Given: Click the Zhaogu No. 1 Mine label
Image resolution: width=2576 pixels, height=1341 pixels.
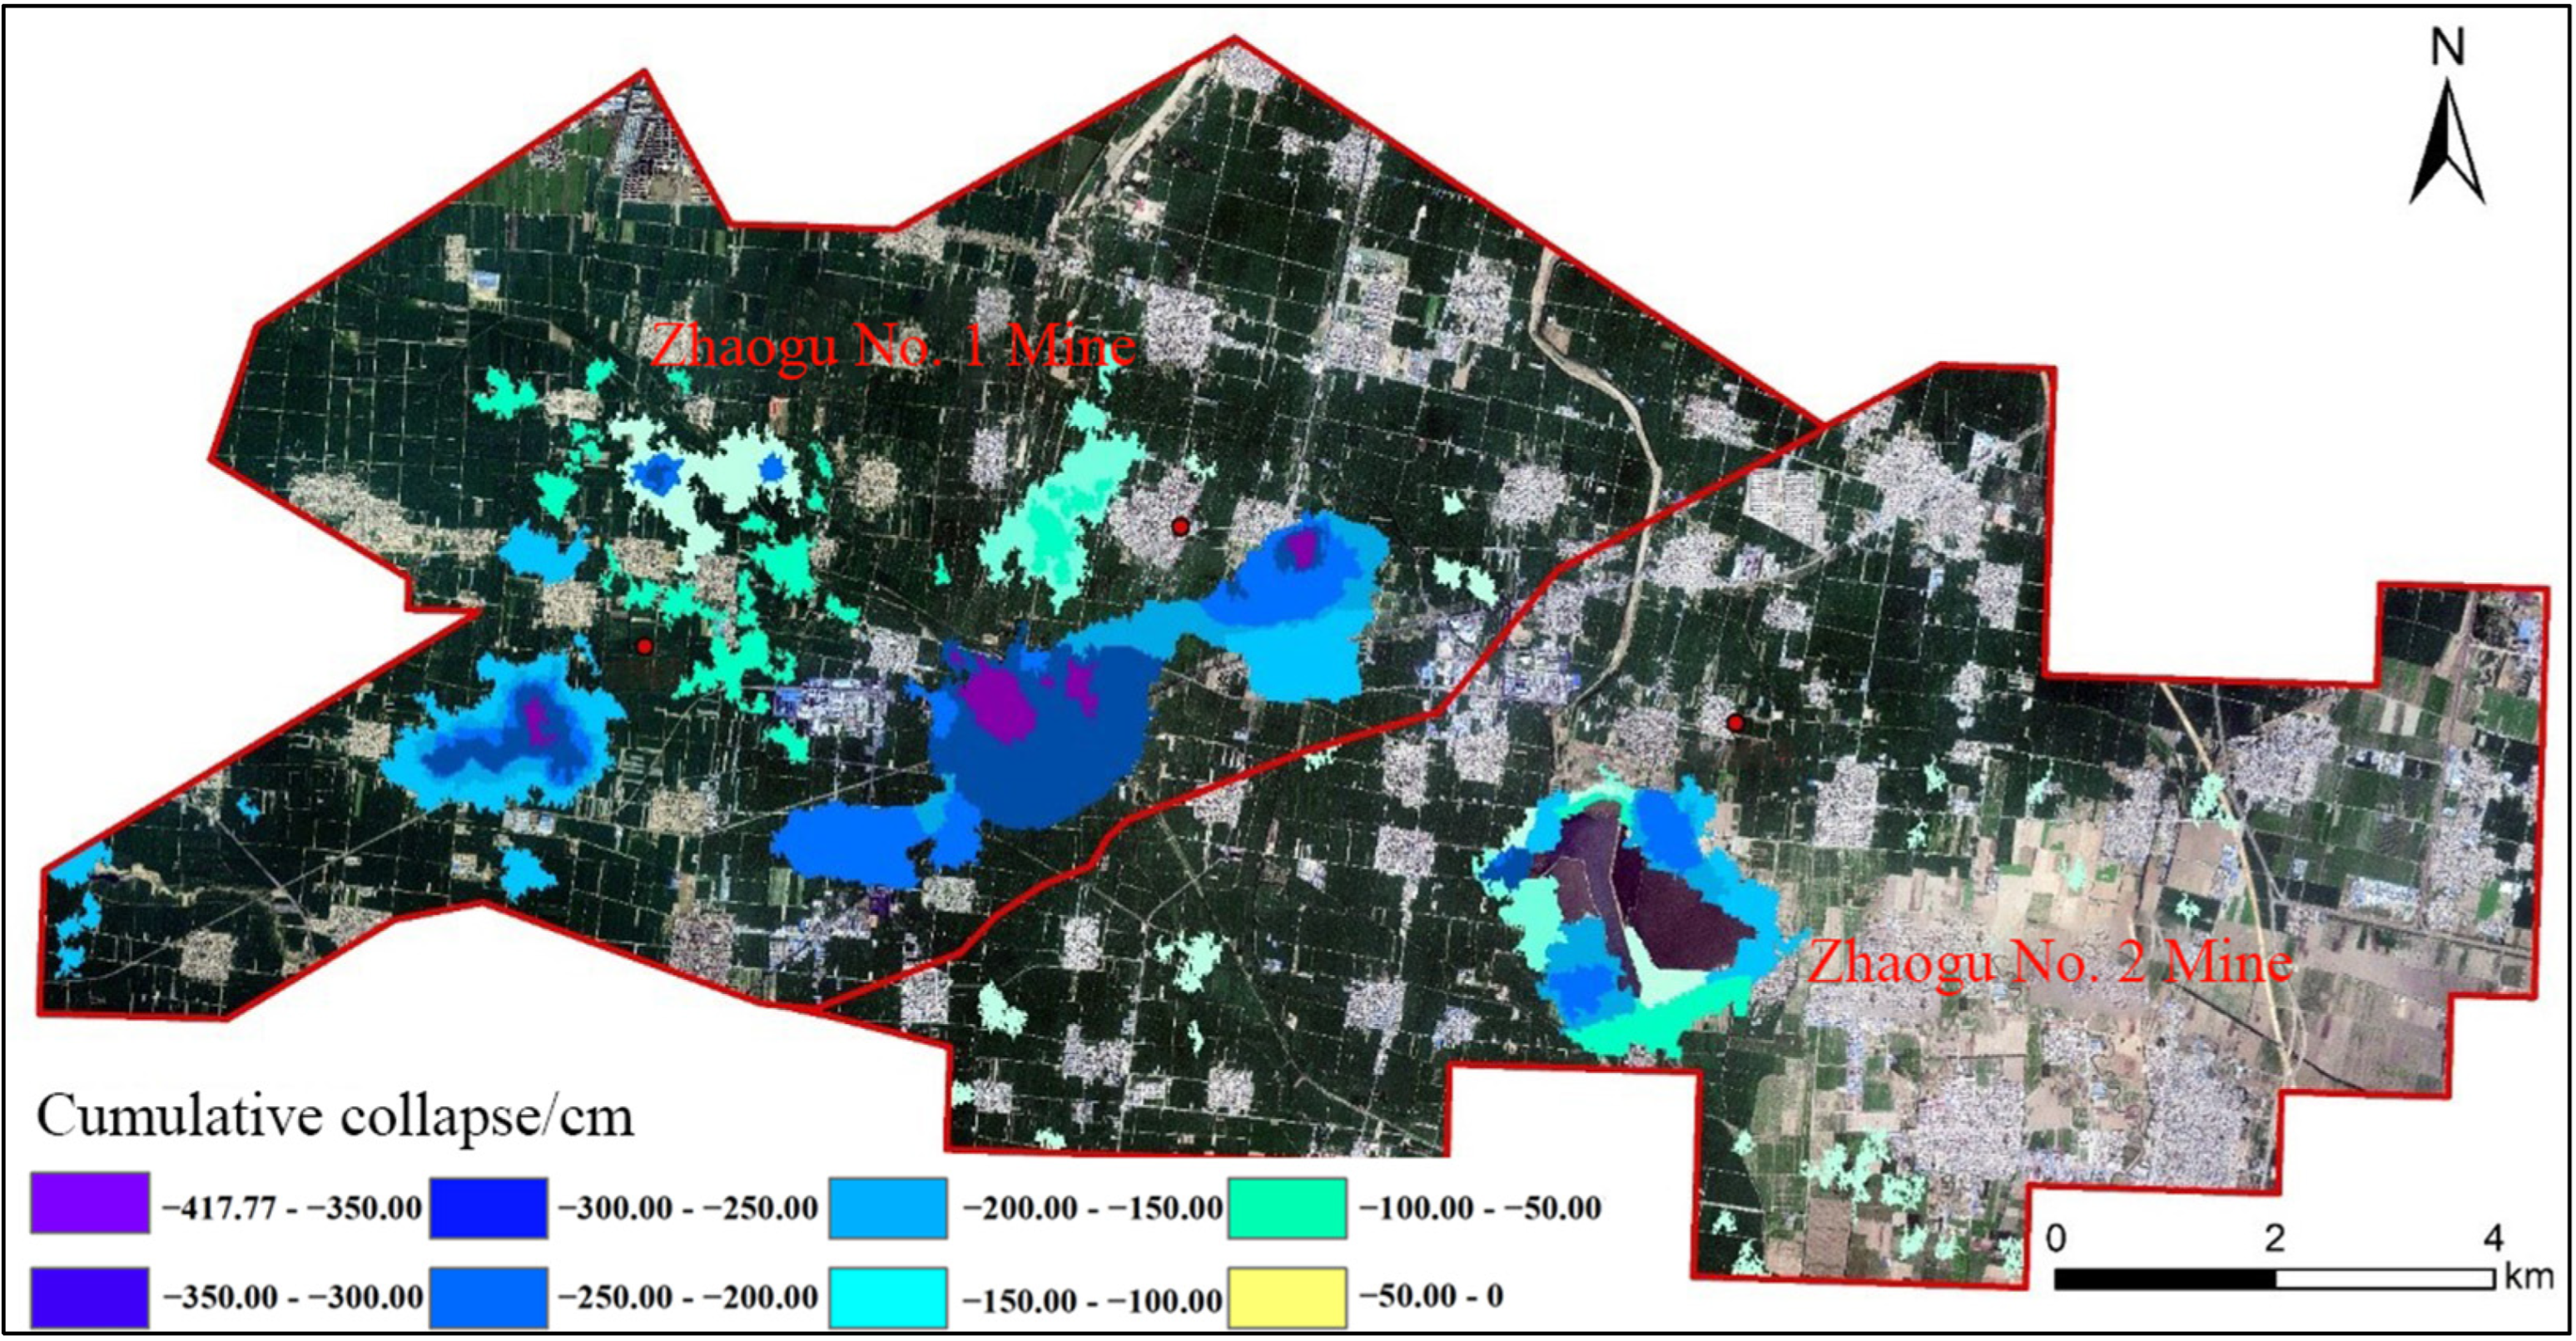Looking at the screenshot, I should click(x=892, y=348).
